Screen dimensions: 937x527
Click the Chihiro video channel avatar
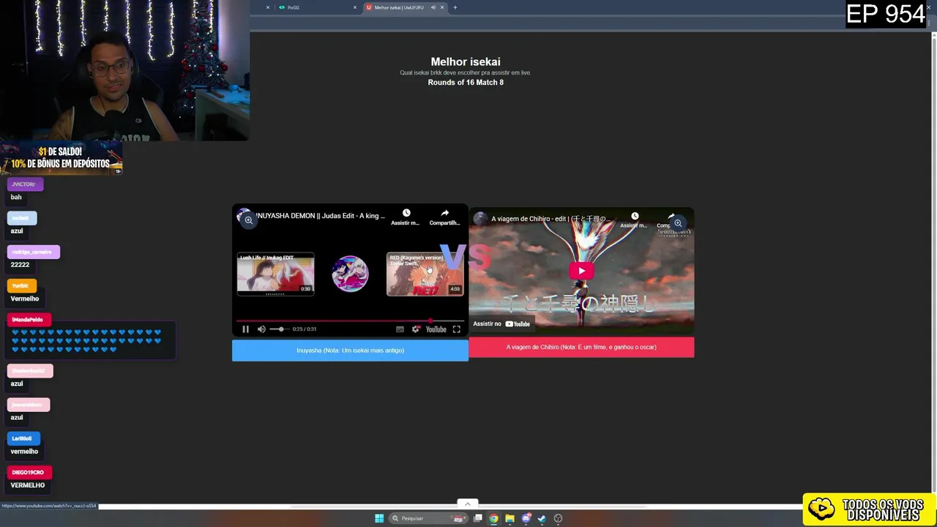point(480,219)
